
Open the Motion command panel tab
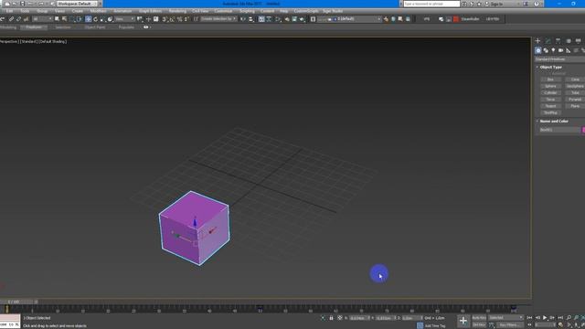click(569, 40)
